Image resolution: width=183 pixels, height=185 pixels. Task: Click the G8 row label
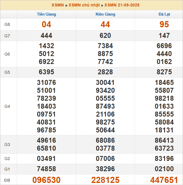7,24
